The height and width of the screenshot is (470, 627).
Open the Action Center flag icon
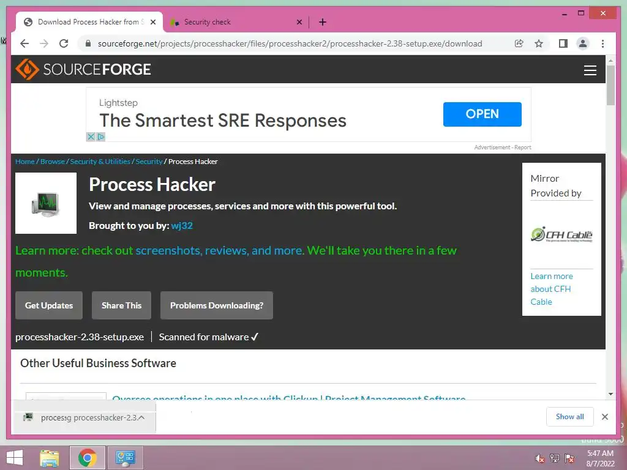tap(569, 458)
